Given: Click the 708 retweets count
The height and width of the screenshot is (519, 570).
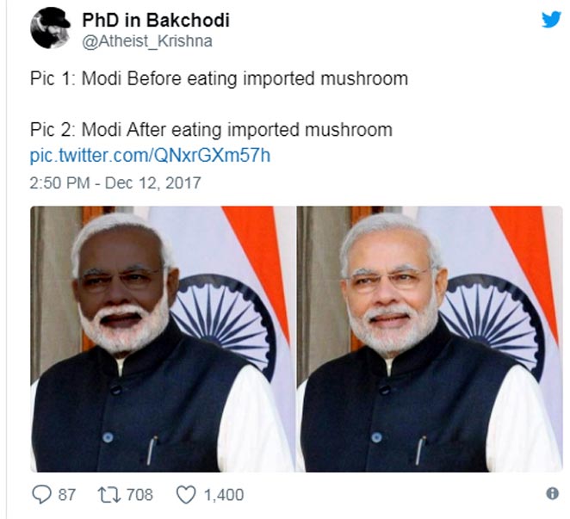Looking at the screenshot, I should click(x=139, y=495).
